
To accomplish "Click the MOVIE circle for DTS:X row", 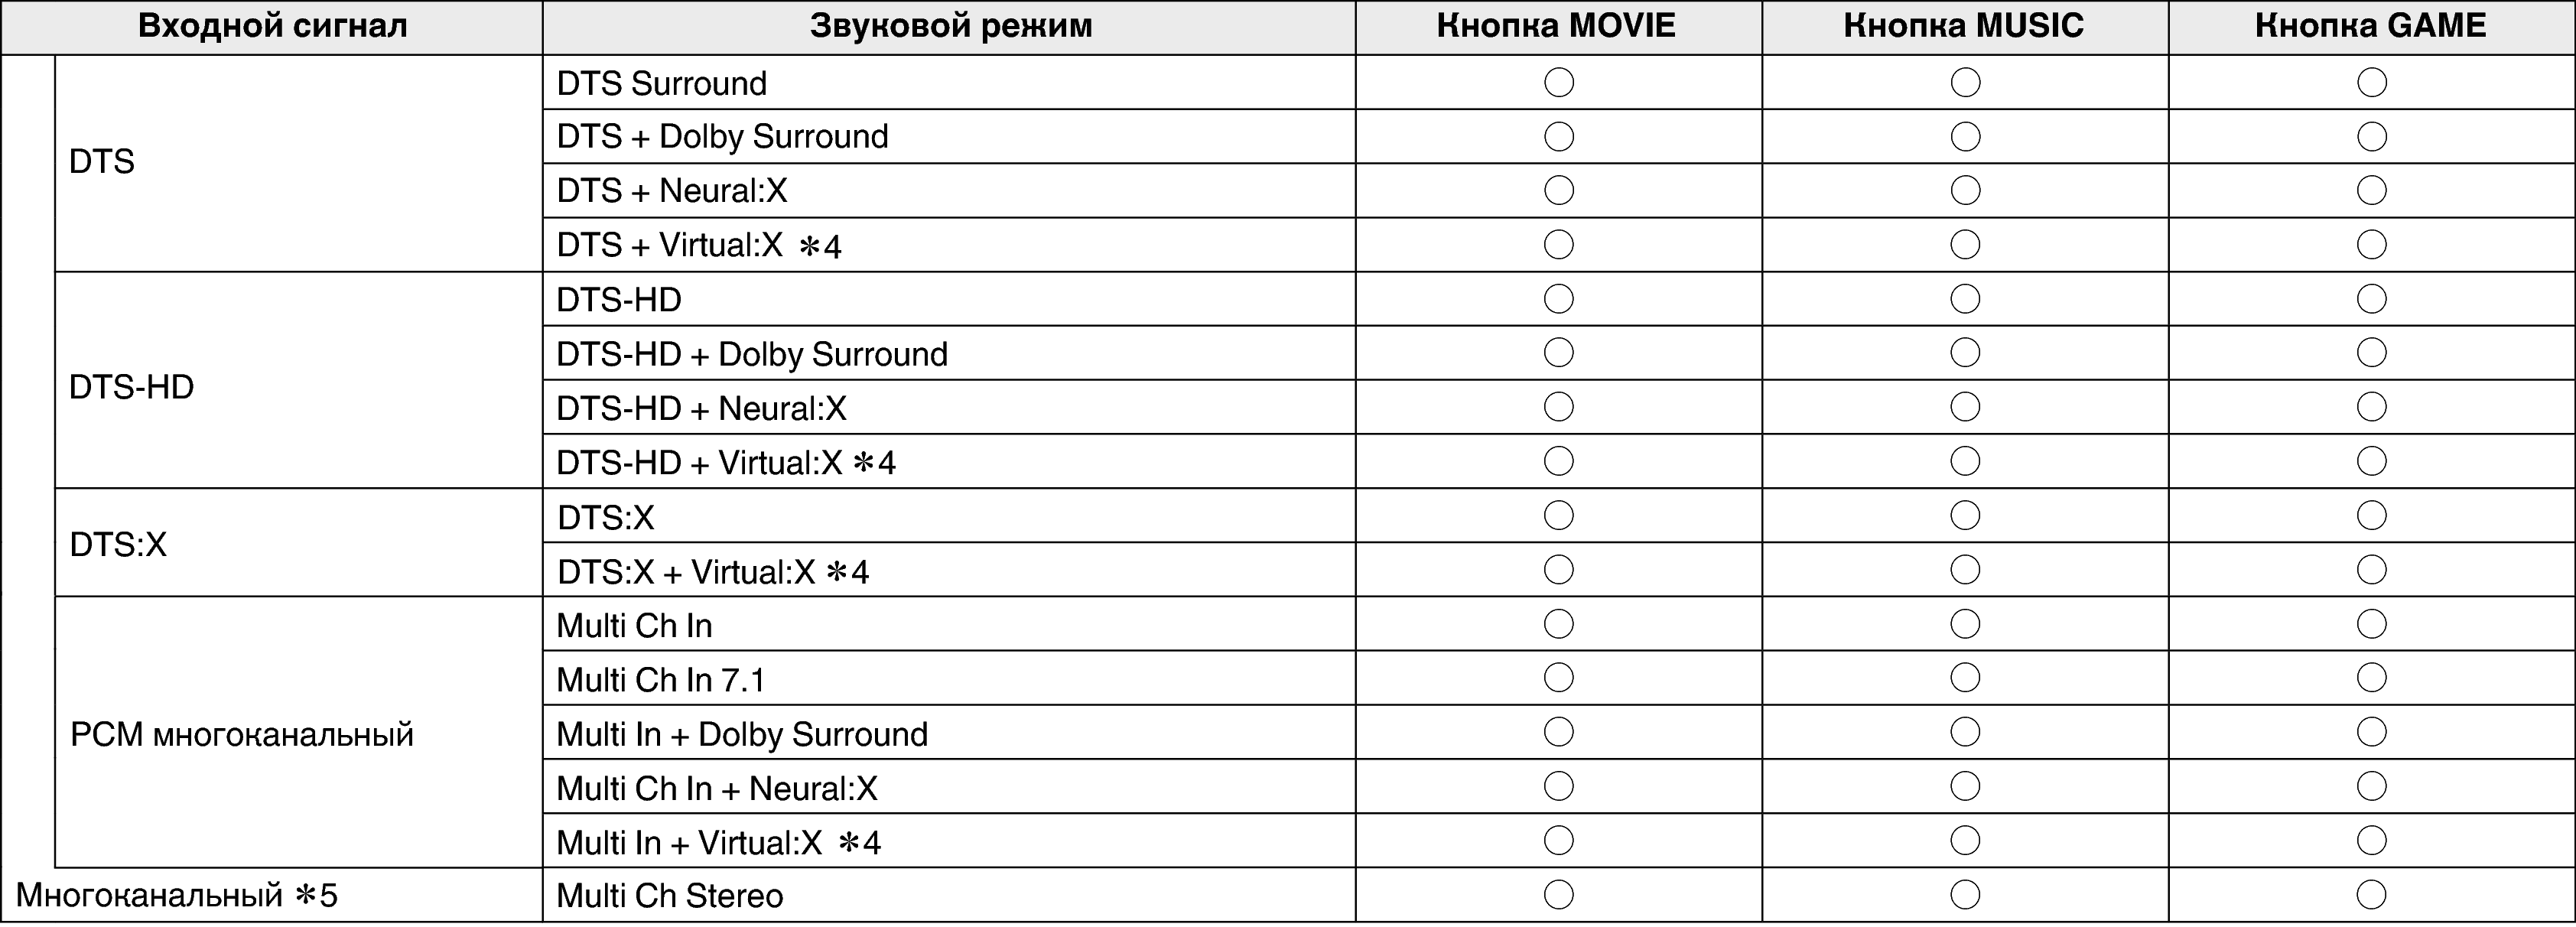I will click(x=1558, y=516).
